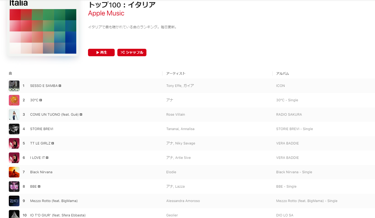Click the シャッフル shuffle button

[x=132, y=53]
